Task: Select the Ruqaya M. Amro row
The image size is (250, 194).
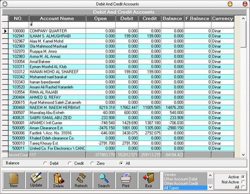Action: point(121,51)
